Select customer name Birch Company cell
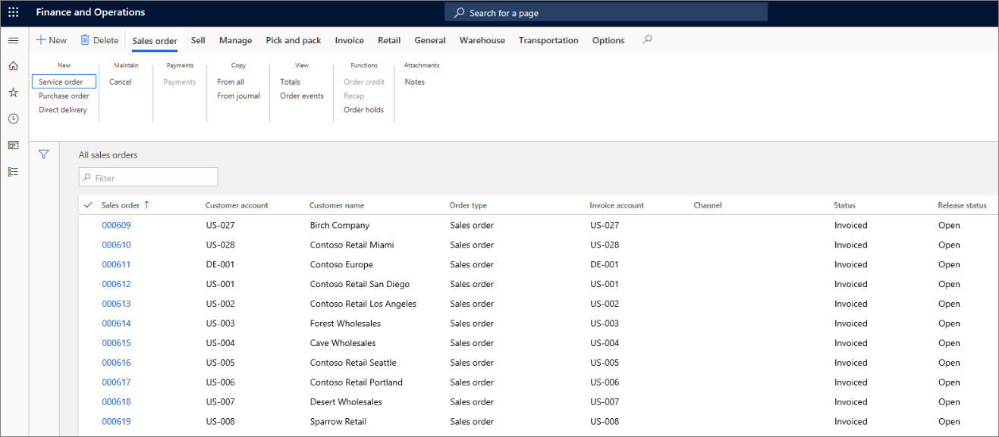 tap(340, 225)
